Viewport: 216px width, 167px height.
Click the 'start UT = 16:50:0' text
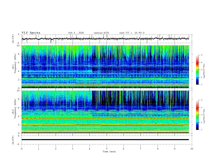(132, 33)
